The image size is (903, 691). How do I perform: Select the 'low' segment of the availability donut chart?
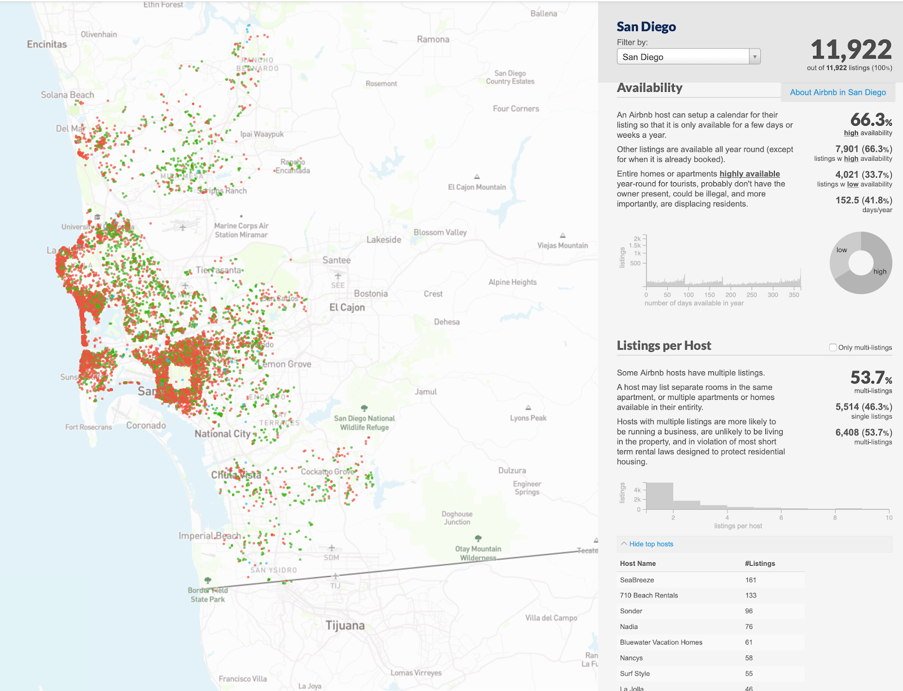pos(841,251)
